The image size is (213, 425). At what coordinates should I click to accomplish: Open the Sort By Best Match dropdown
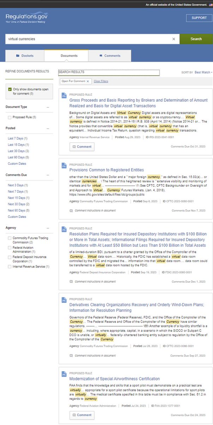pyautogui.click(x=203, y=72)
